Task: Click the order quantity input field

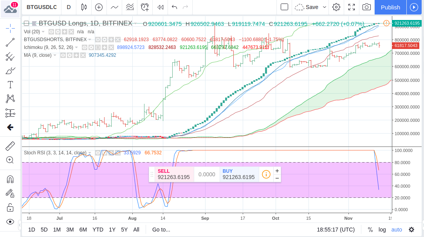Action: click(x=207, y=174)
